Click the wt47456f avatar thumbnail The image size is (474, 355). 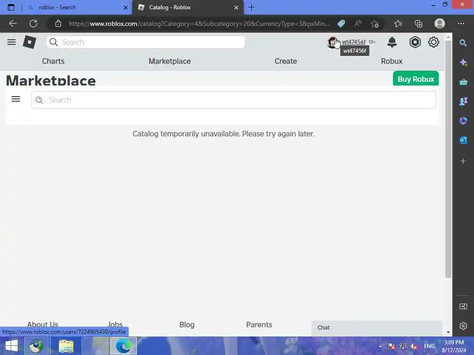click(333, 42)
